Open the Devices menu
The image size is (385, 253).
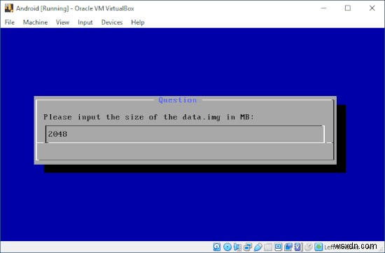tap(112, 22)
